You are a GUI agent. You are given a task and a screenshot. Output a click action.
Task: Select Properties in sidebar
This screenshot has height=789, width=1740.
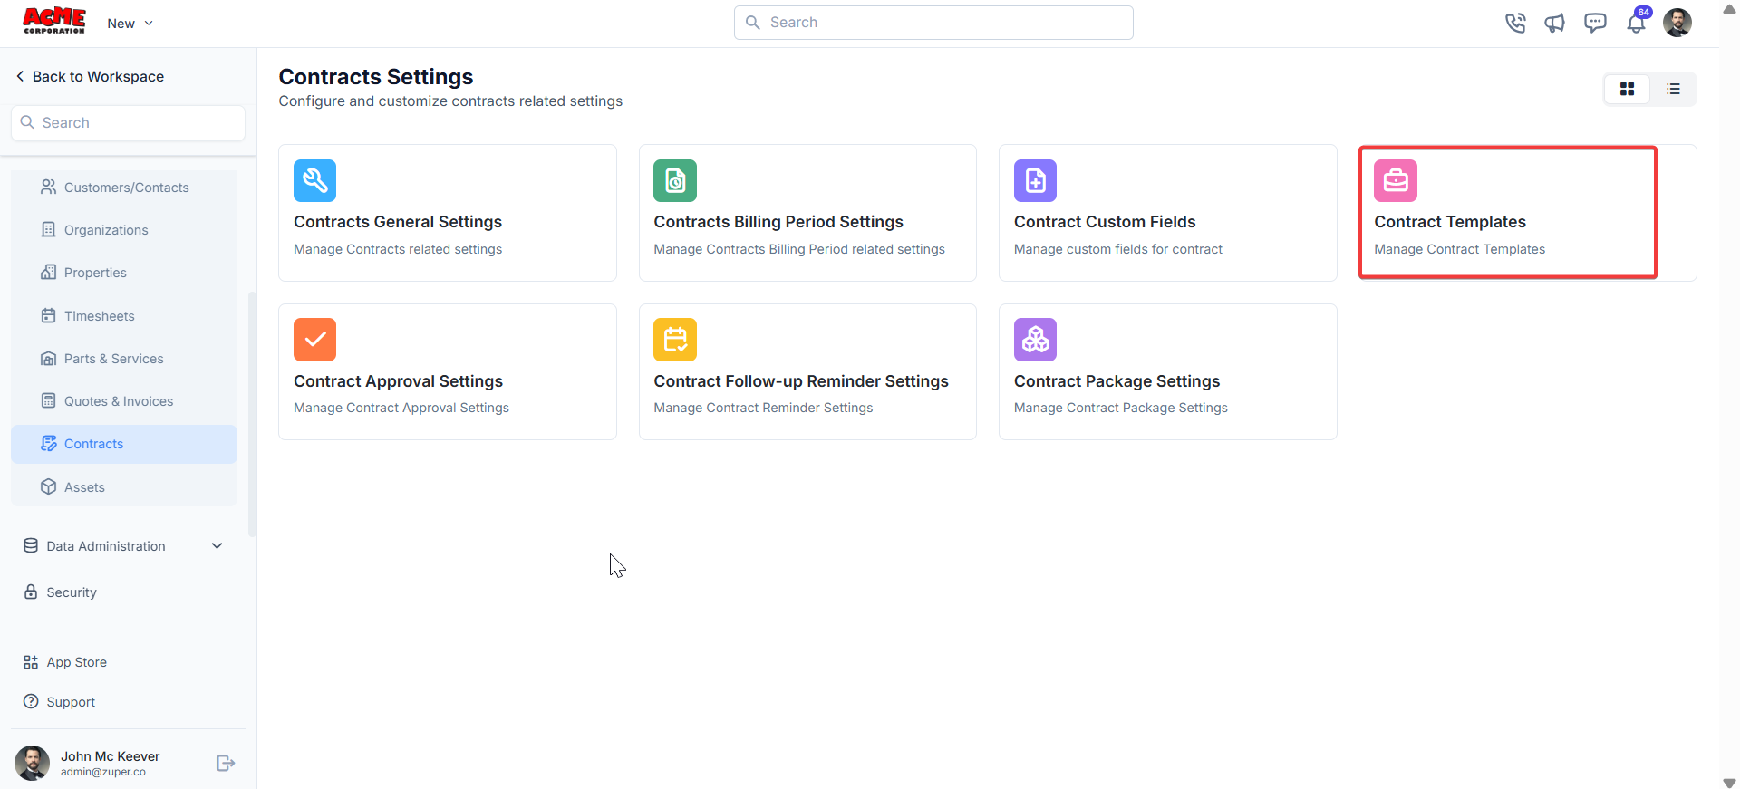124,273
